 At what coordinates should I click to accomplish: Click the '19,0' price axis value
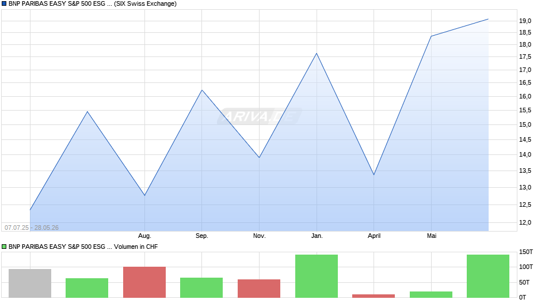pos(525,21)
